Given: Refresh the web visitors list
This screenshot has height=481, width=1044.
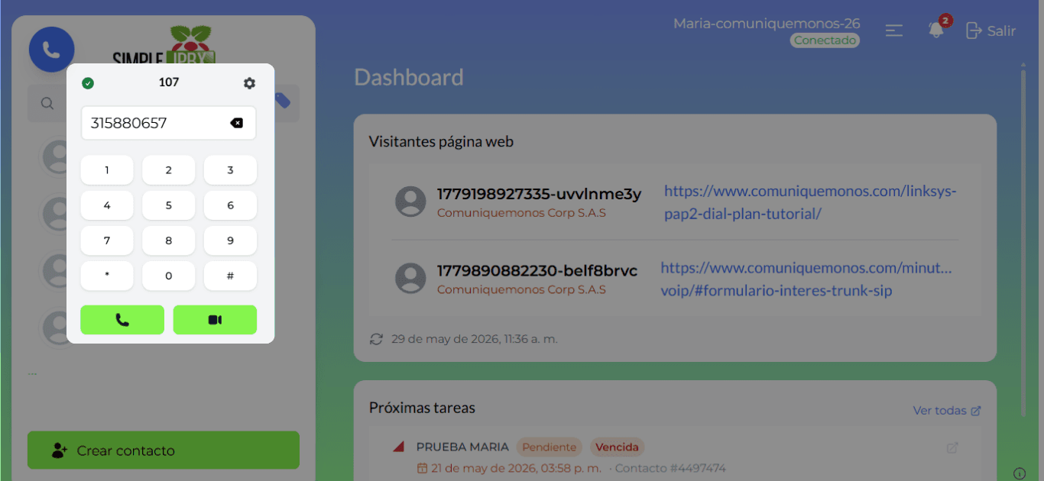Looking at the screenshot, I should [376, 339].
